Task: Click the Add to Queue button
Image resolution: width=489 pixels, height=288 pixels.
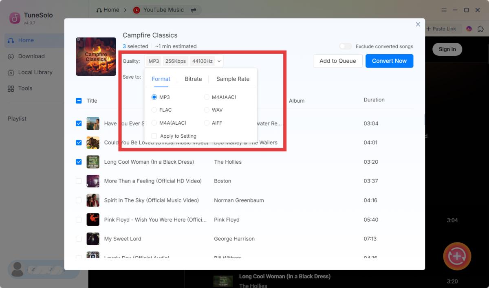Action: tap(338, 61)
